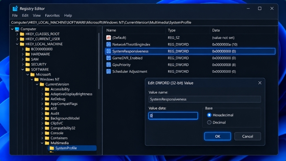Click the SECURITY folder icon
The image size is (286, 161).
tap(28, 64)
